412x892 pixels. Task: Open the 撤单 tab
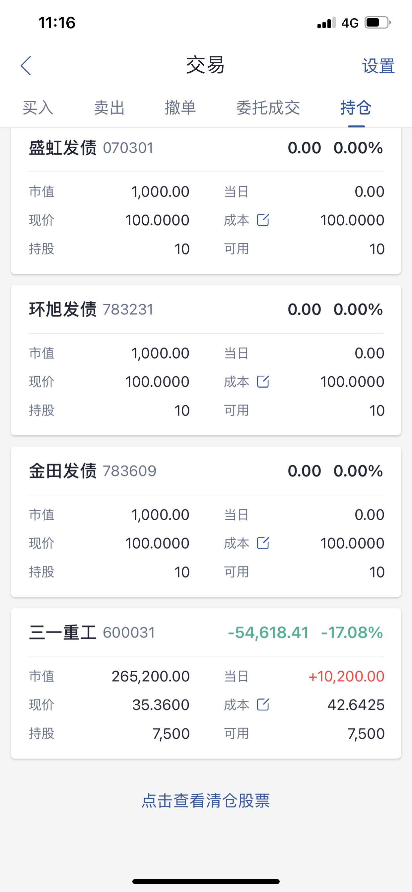click(x=180, y=108)
